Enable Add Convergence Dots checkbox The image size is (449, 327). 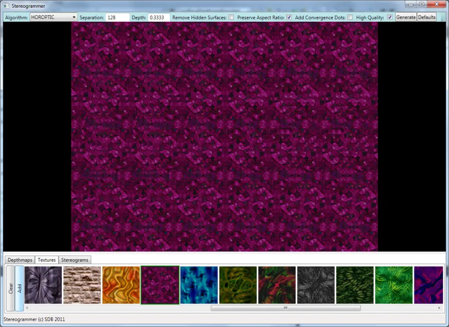click(350, 17)
